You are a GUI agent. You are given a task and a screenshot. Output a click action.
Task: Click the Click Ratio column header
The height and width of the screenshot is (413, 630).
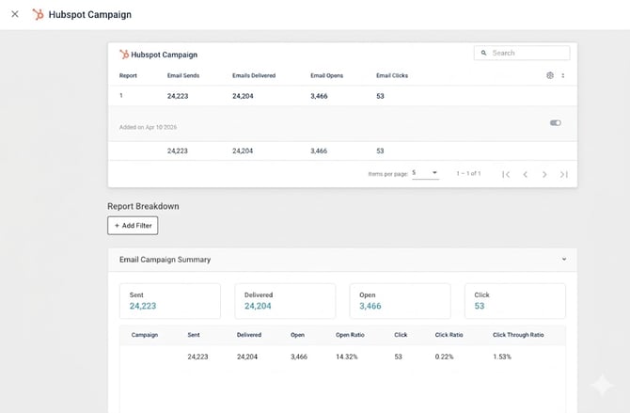pos(449,335)
